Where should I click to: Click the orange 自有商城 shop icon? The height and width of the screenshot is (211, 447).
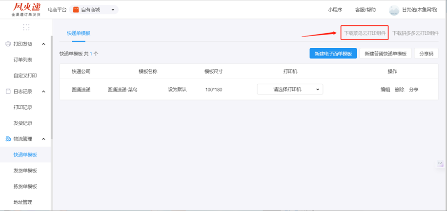click(x=76, y=10)
